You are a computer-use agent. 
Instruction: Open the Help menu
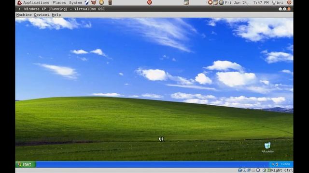click(56, 15)
